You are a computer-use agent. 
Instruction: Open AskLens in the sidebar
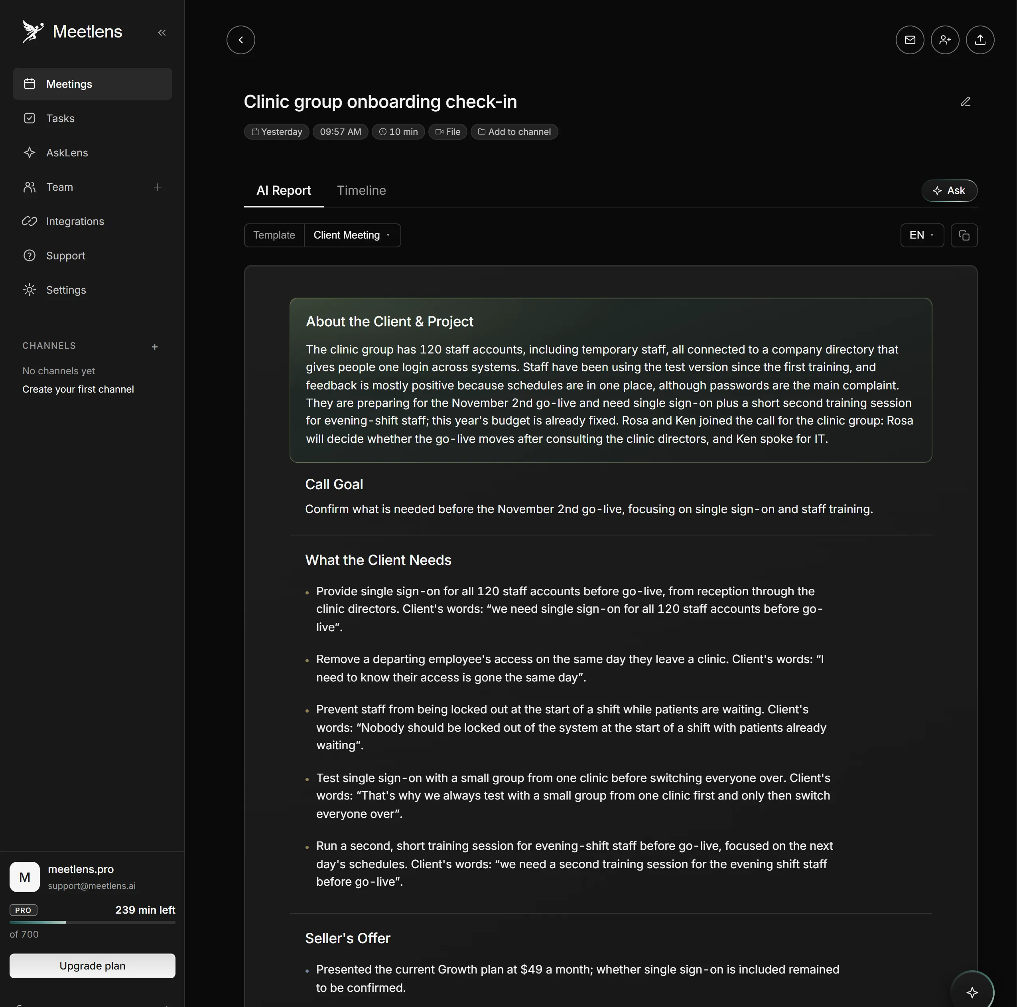click(x=93, y=153)
